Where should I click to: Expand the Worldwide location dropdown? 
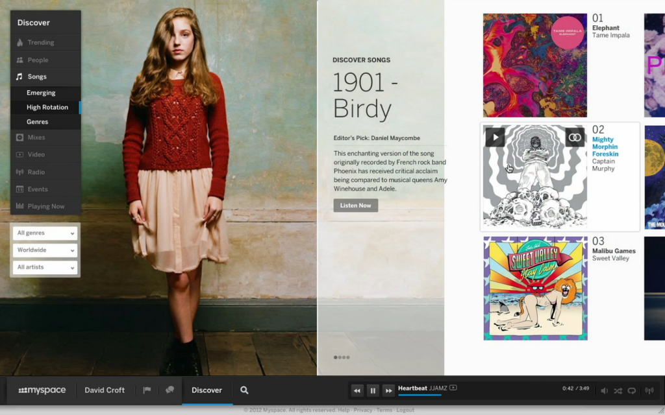pyautogui.click(x=45, y=250)
